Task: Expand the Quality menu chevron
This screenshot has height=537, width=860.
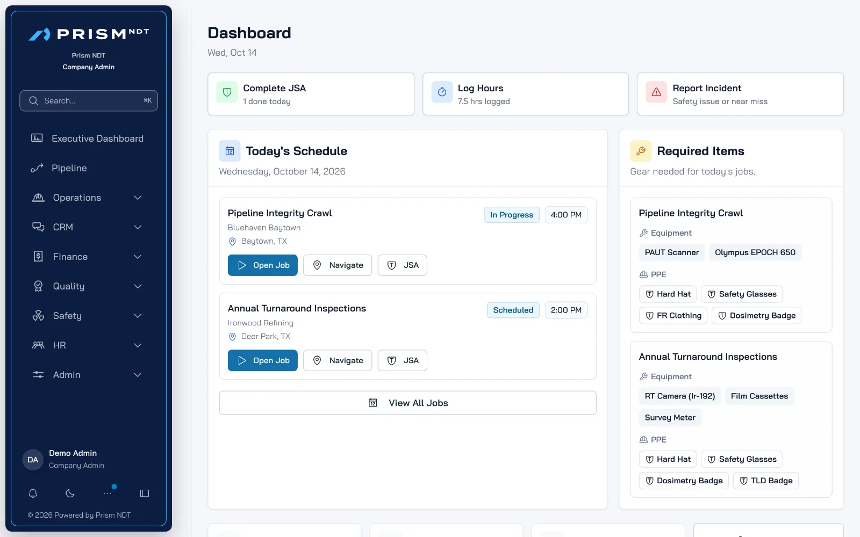Action: coord(138,286)
